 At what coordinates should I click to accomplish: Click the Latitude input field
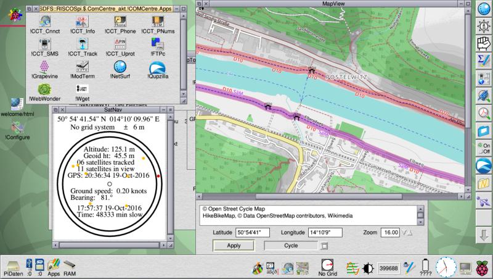(x=253, y=232)
